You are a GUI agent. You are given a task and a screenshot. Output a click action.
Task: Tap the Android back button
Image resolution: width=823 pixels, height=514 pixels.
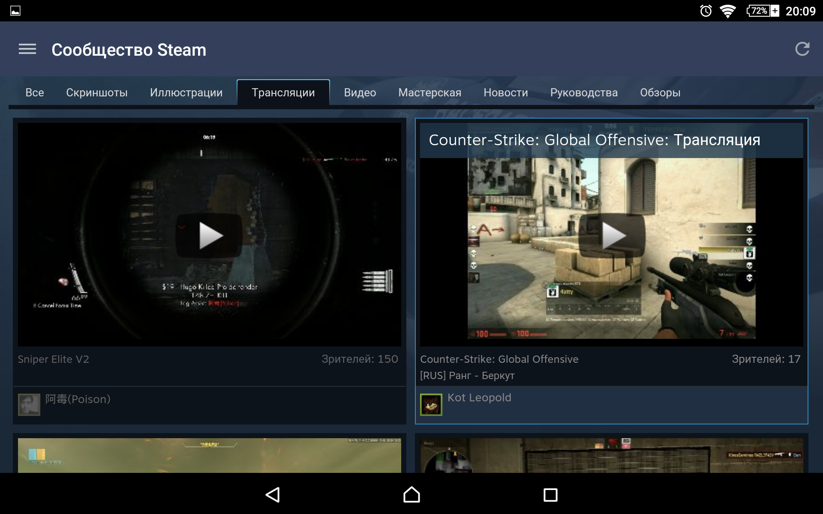[x=273, y=495]
